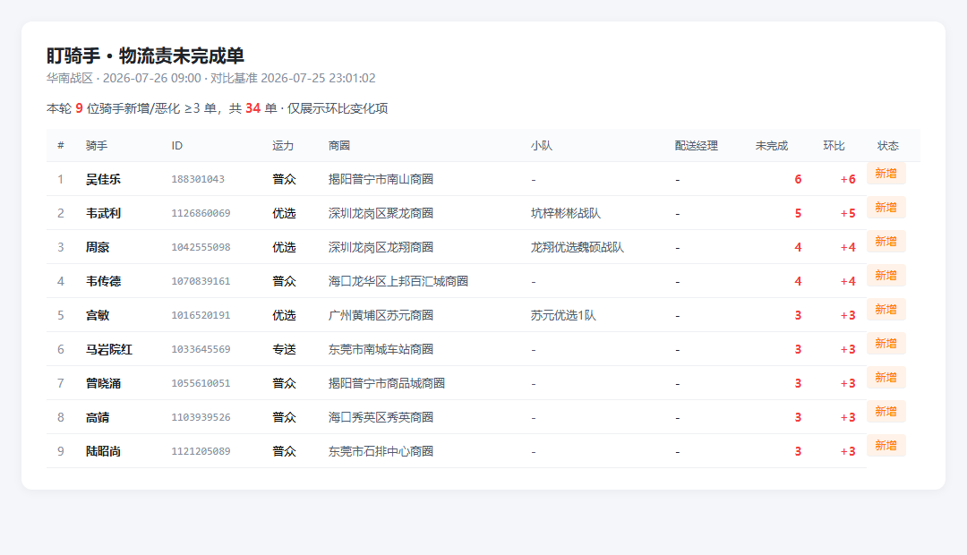Click the summary line mentioning 34 单
Viewport: 967px width, 555px height.
(x=217, y=108)
